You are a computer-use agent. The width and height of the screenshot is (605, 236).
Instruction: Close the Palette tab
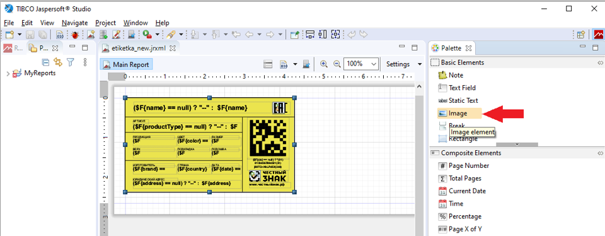click(x=468, y=49)
